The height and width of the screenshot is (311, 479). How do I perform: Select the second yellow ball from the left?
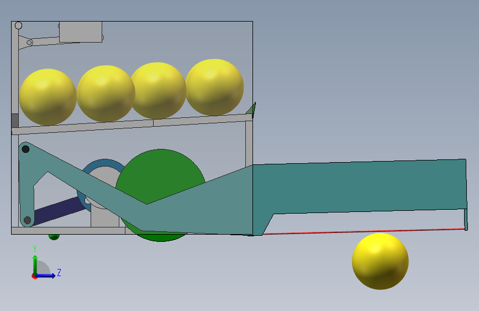coord(106,94)
